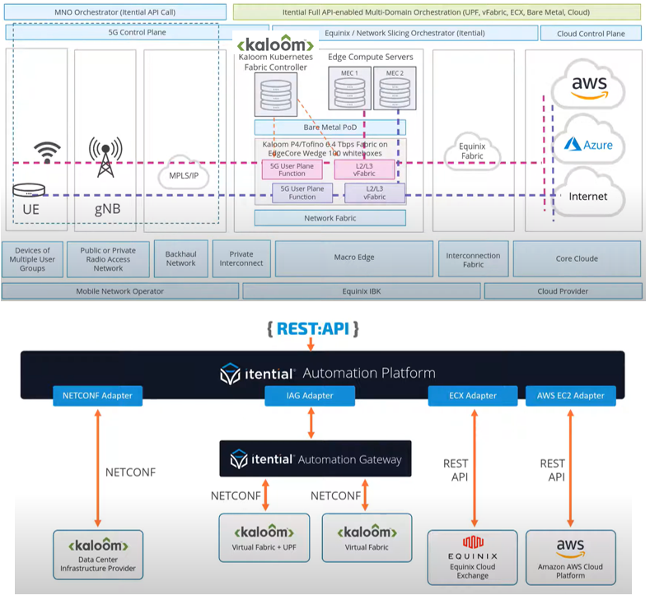This screenshot has height=600, width=650.
Task: Click the REST API label under AWS EC2 Adapter
Action: click(553, 471)
